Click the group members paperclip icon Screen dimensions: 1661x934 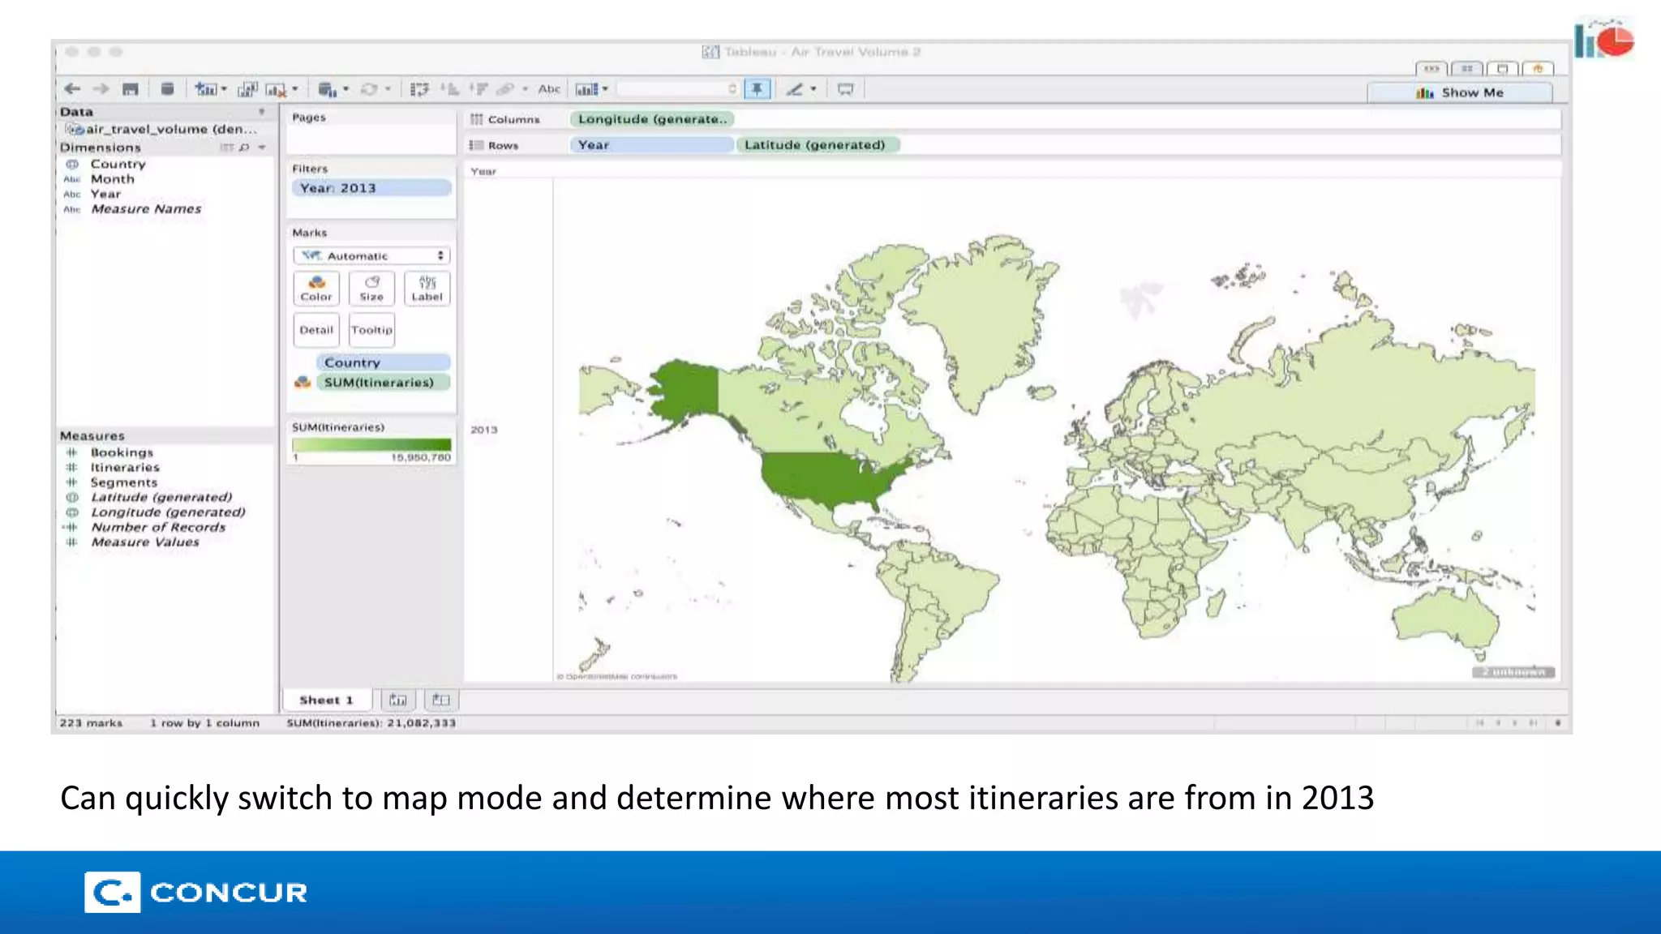tap(506, 89)
